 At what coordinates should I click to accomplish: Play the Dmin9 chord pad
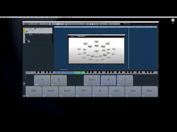tap(51, 91)
